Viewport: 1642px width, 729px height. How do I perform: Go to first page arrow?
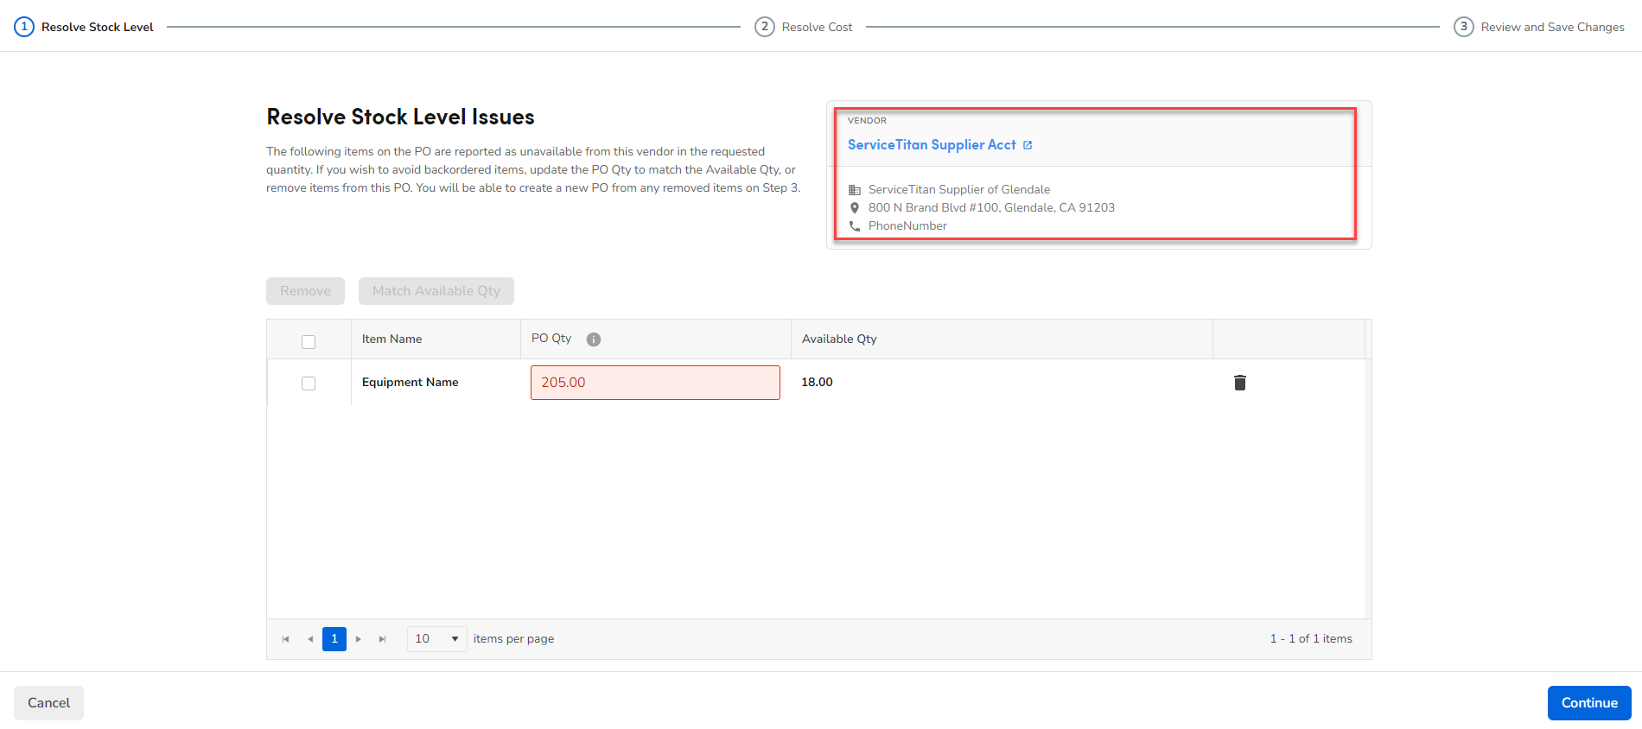285,639
